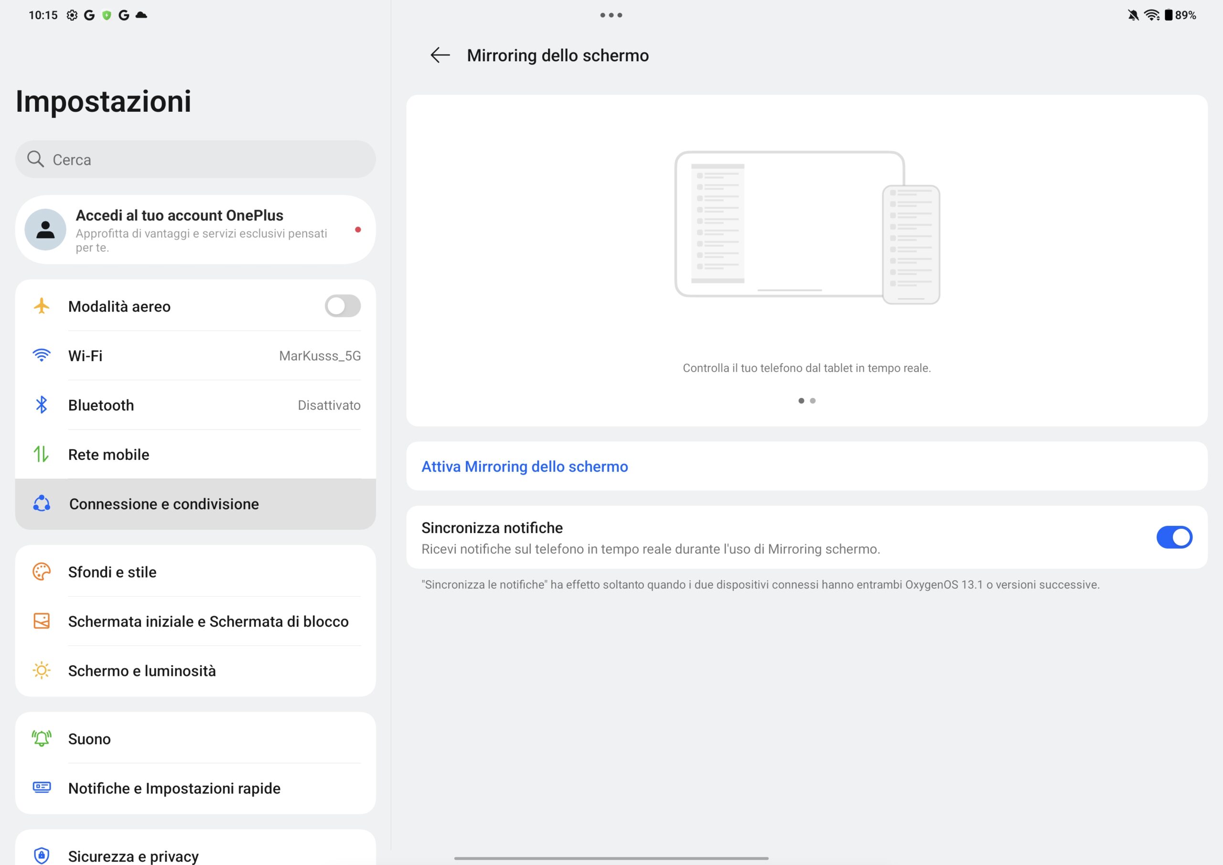
Task: Tap the Mirroring dello schermo title
Action: coord(558,55)
